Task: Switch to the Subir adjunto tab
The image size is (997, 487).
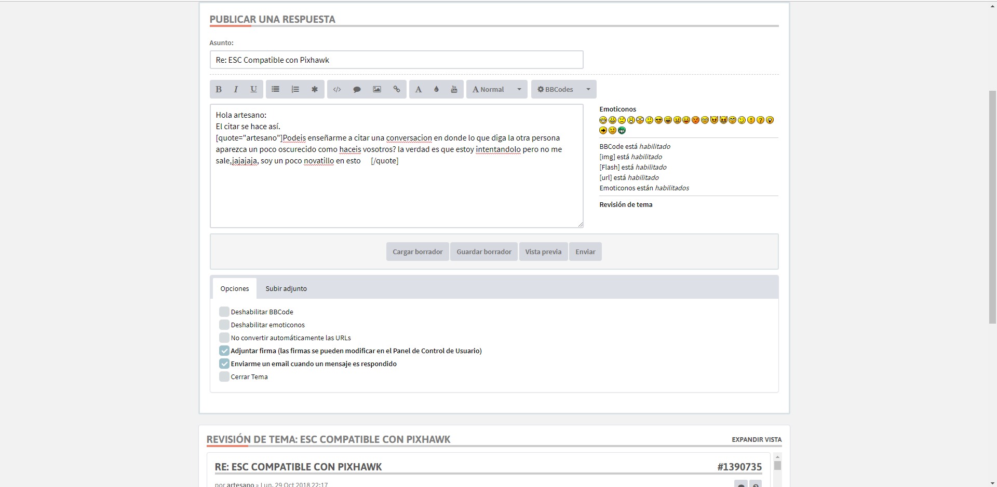Action: click(286, 288)
